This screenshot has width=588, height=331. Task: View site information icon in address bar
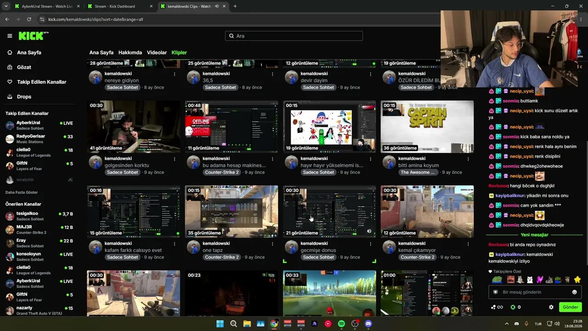coord(42,19)
